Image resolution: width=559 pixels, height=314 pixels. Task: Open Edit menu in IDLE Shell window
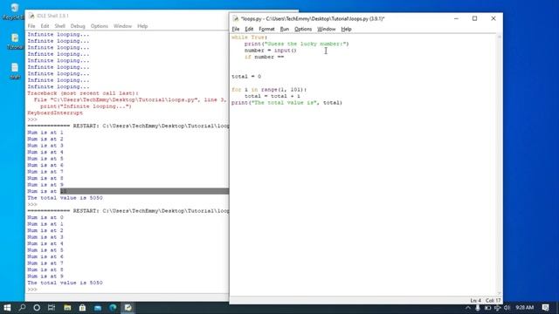[45, 26]
